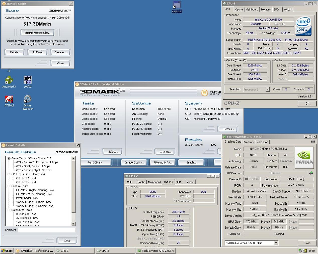This screenshot has width=318, height=254.
Task: Click the Result Details scrollbar up arrow
Action: tap(73, 158)
